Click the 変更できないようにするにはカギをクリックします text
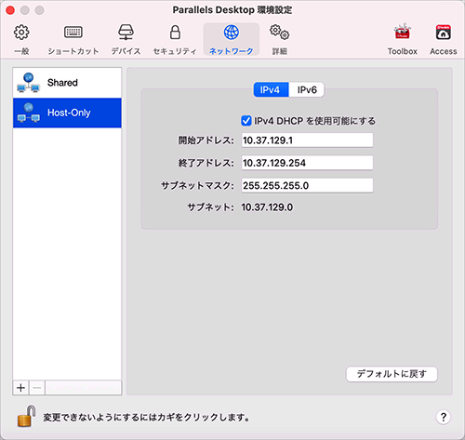This screenshot has width=465, height=440. point(146,418)
